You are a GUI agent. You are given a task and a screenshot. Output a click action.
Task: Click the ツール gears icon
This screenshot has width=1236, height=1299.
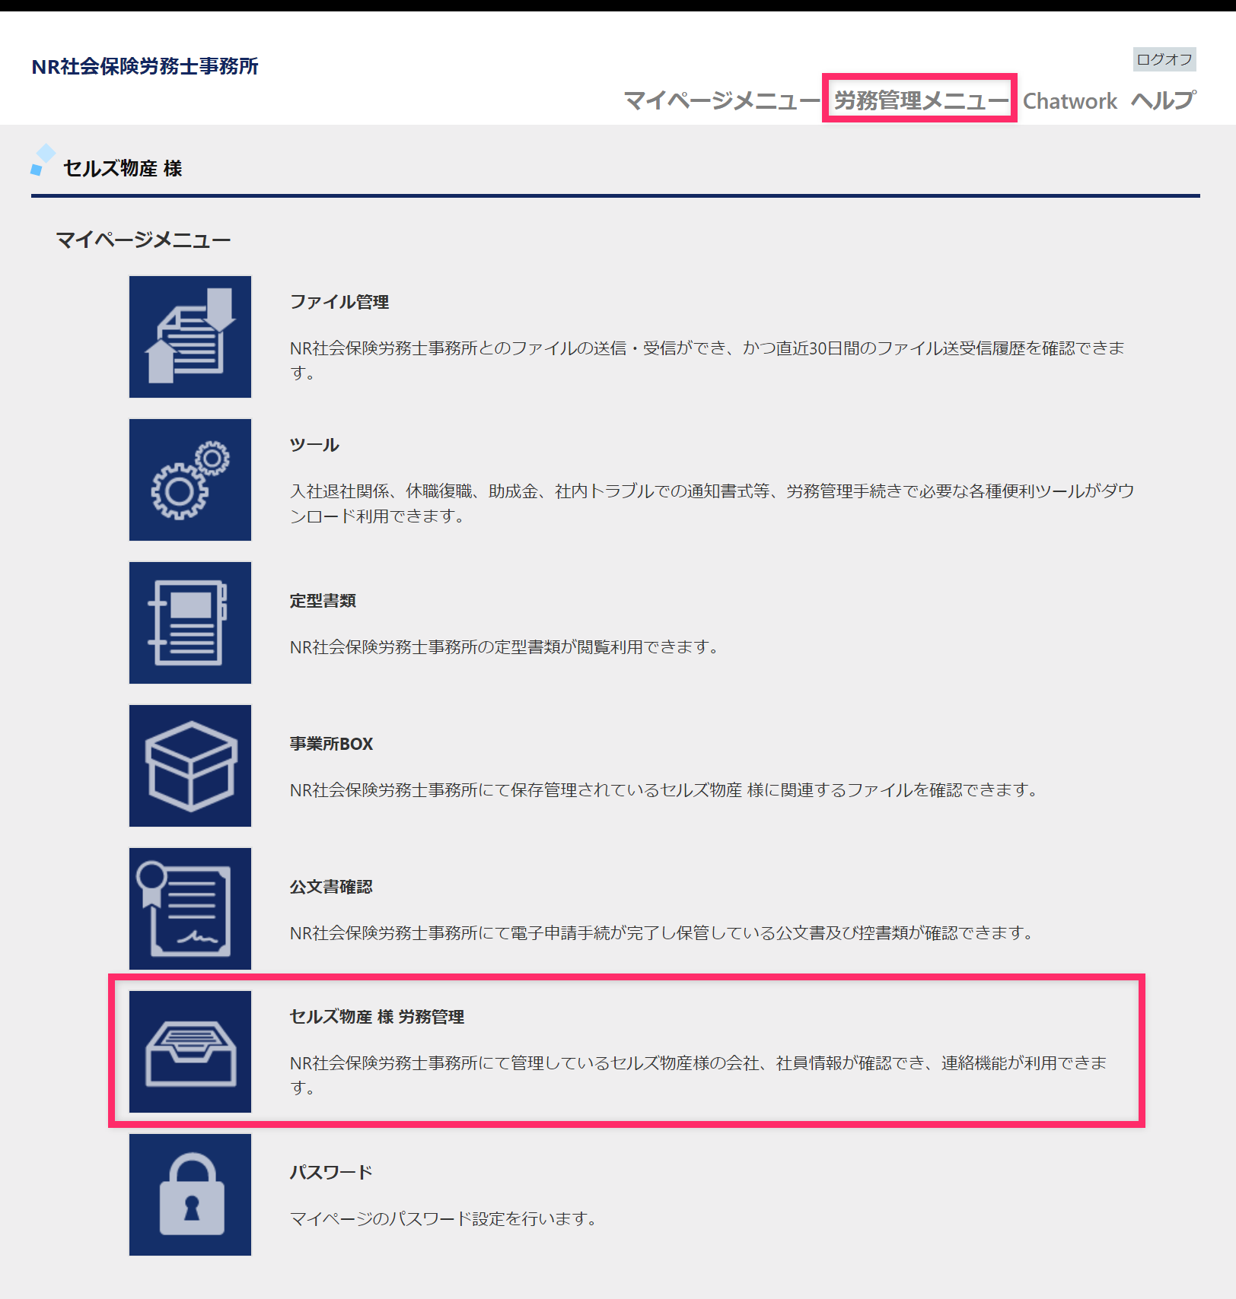(190, 480)
